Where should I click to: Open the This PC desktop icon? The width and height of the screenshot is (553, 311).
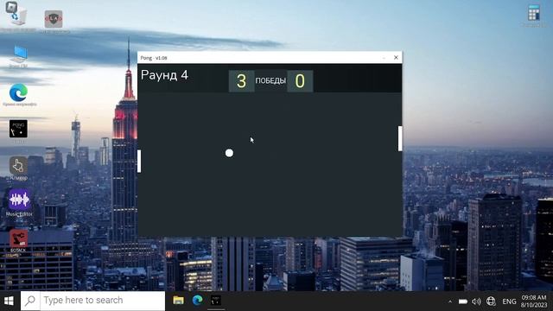(x=18, y=54)
